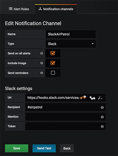
Task: Click the Mention field label
Action: (x=13, y=117)
